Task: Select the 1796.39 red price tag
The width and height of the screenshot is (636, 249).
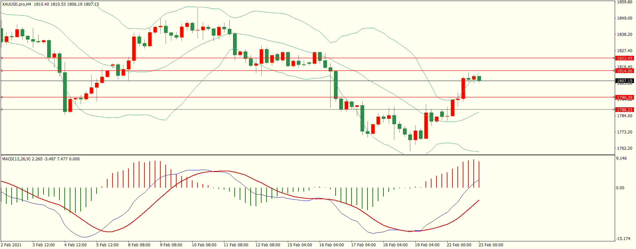Action: 624,97
